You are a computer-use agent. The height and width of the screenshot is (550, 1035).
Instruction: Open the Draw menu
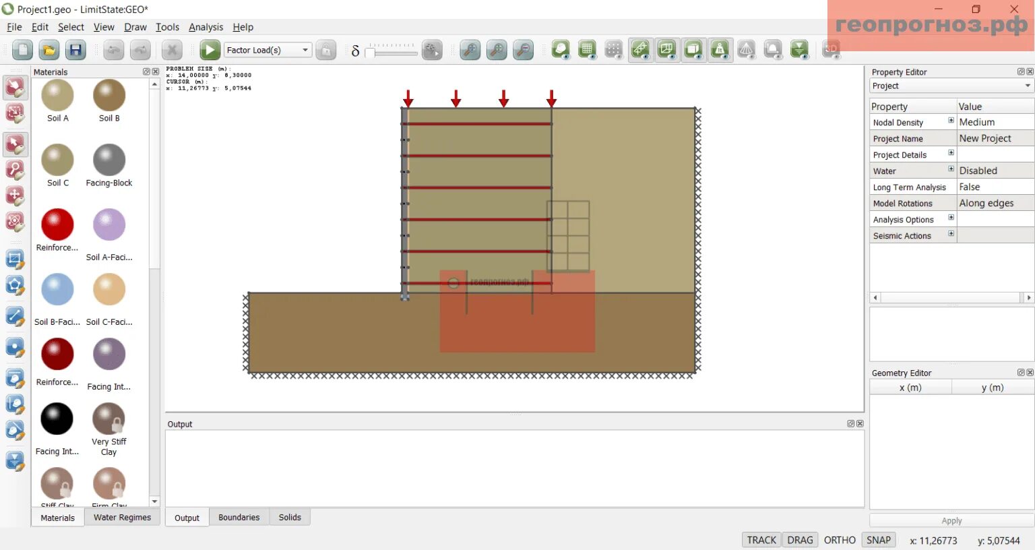click(135, 27)
